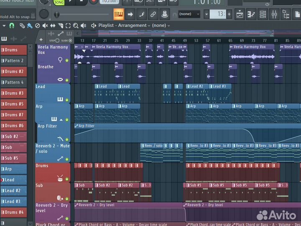Open the piano roll view toggle highlighted in orange

pyautogui.click(x=118, y=14)
